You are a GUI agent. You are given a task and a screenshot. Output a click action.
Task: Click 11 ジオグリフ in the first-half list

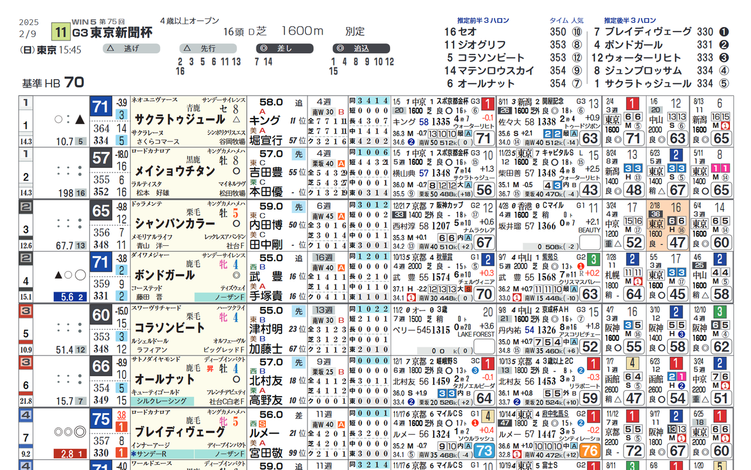pos(475,45)
